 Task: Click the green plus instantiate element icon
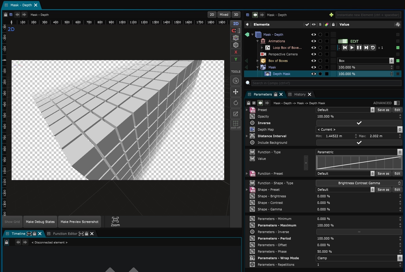pyautogui.click(x=331, y=15)
